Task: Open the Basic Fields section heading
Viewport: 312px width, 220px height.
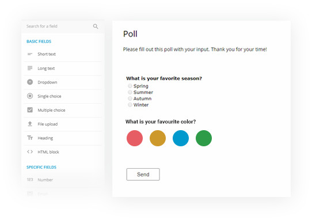Action: (x=39, y=41)
